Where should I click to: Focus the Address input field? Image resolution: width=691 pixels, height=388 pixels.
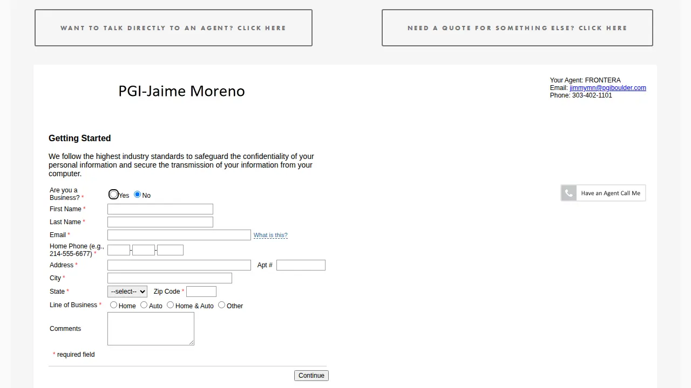179,265
